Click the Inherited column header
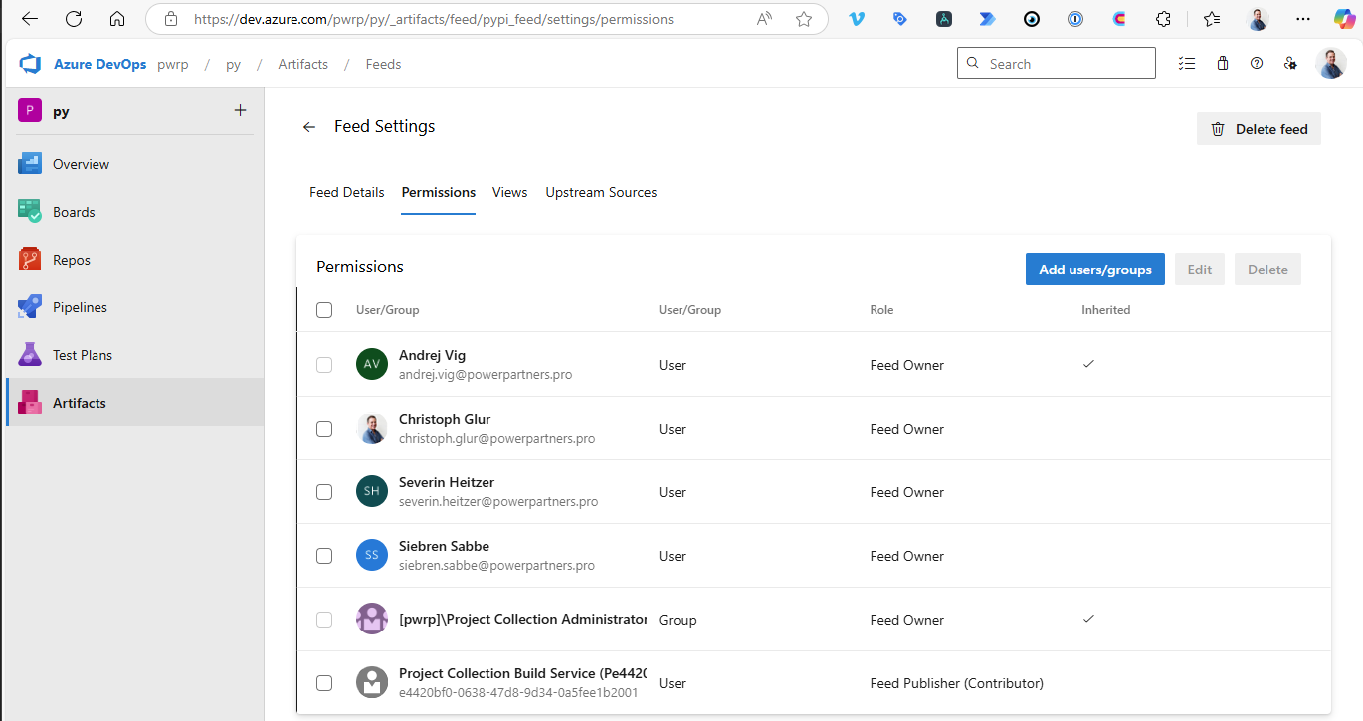 [x=1106, y=310]
